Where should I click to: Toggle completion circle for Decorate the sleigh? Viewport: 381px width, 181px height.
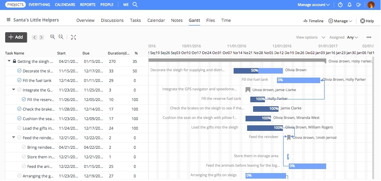[19, 71]
